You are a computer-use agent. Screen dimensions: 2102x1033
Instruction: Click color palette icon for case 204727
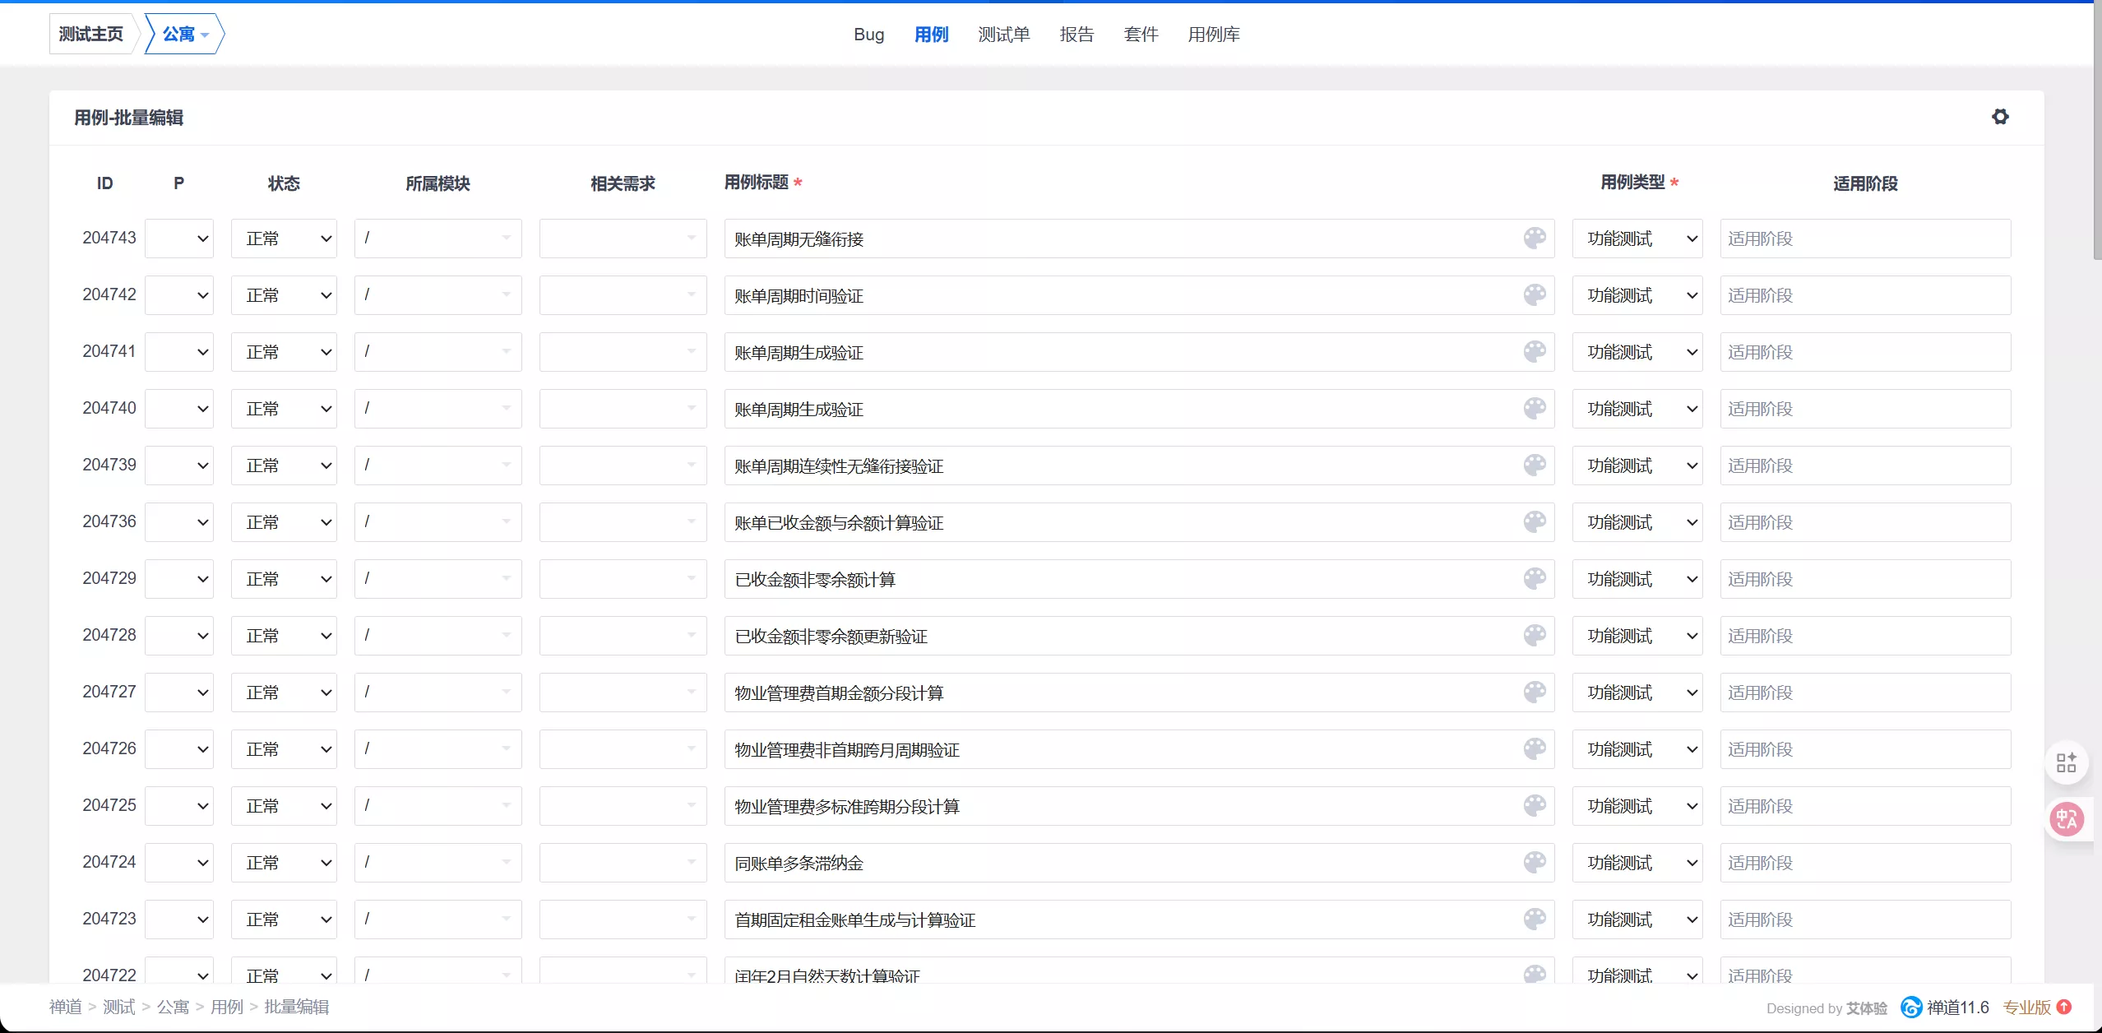pos(1535,693)
